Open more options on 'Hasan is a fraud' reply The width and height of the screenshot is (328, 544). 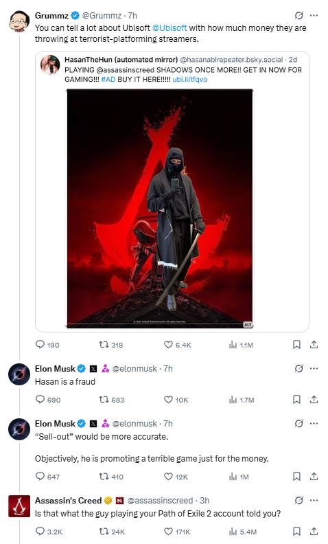(314, 368)
